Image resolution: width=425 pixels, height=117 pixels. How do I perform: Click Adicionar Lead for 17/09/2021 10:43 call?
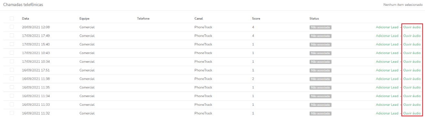387,53
